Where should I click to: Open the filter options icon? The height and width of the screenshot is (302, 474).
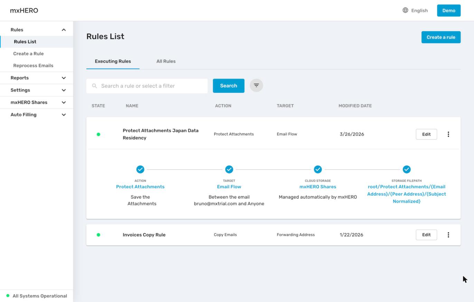pos(256,85)
